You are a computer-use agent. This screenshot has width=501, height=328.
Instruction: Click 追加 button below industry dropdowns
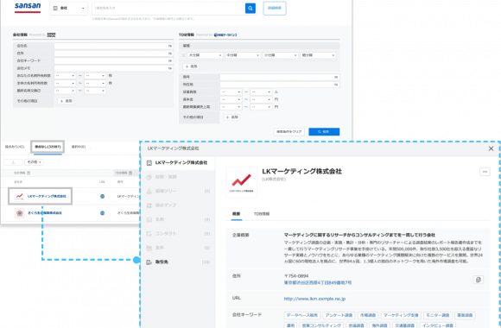pyautogui.click(x=191, y=66)
